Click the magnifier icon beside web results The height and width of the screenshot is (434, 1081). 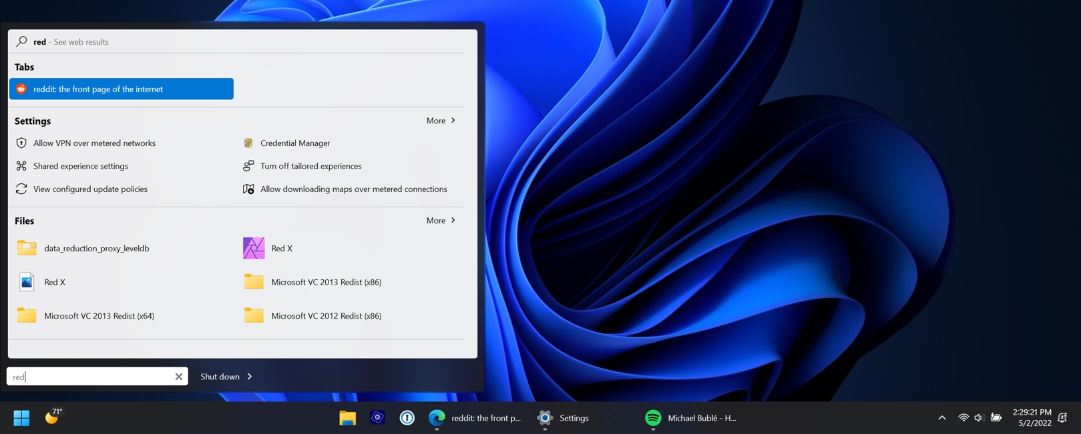point(21,41)
